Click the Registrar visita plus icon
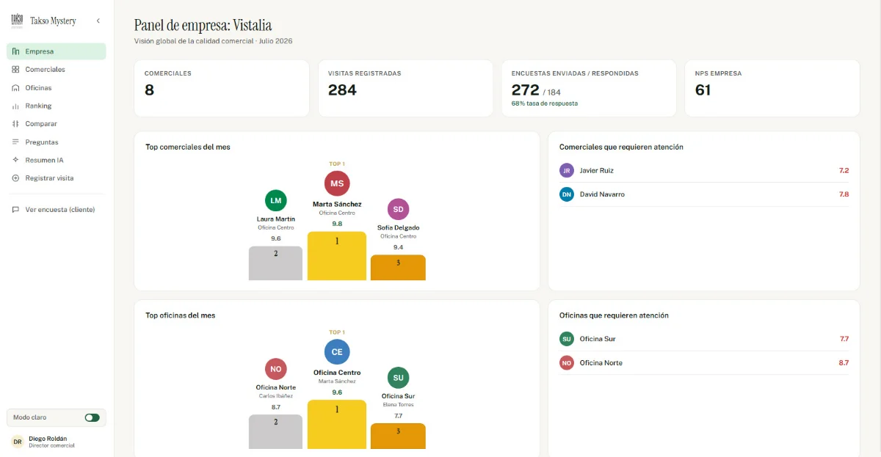Screen dimensions: 881x457 click(16, 178)
